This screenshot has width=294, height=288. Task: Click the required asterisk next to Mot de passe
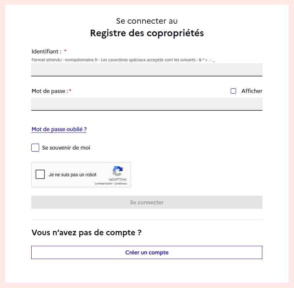(x=70, y=91)
